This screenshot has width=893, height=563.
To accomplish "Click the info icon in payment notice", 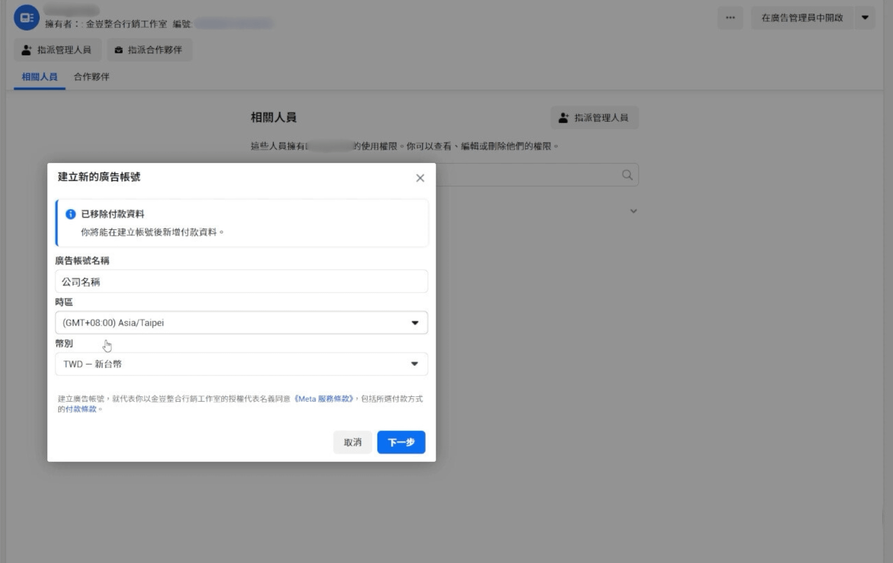I will tap(70, 214).
